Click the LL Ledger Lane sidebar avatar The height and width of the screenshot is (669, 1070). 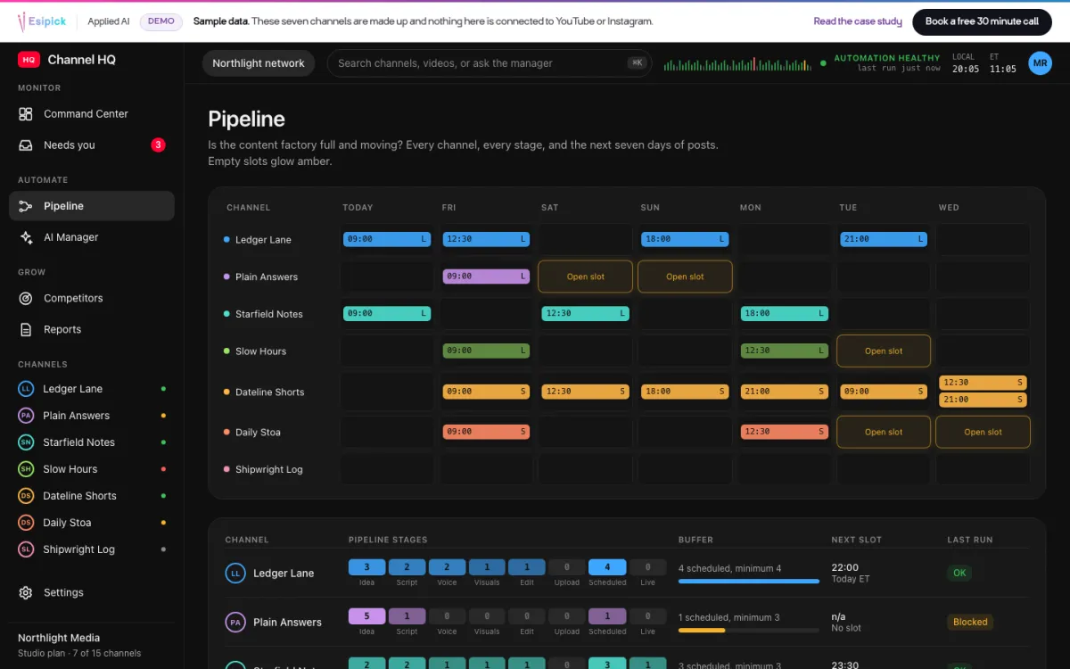point(26,389)
